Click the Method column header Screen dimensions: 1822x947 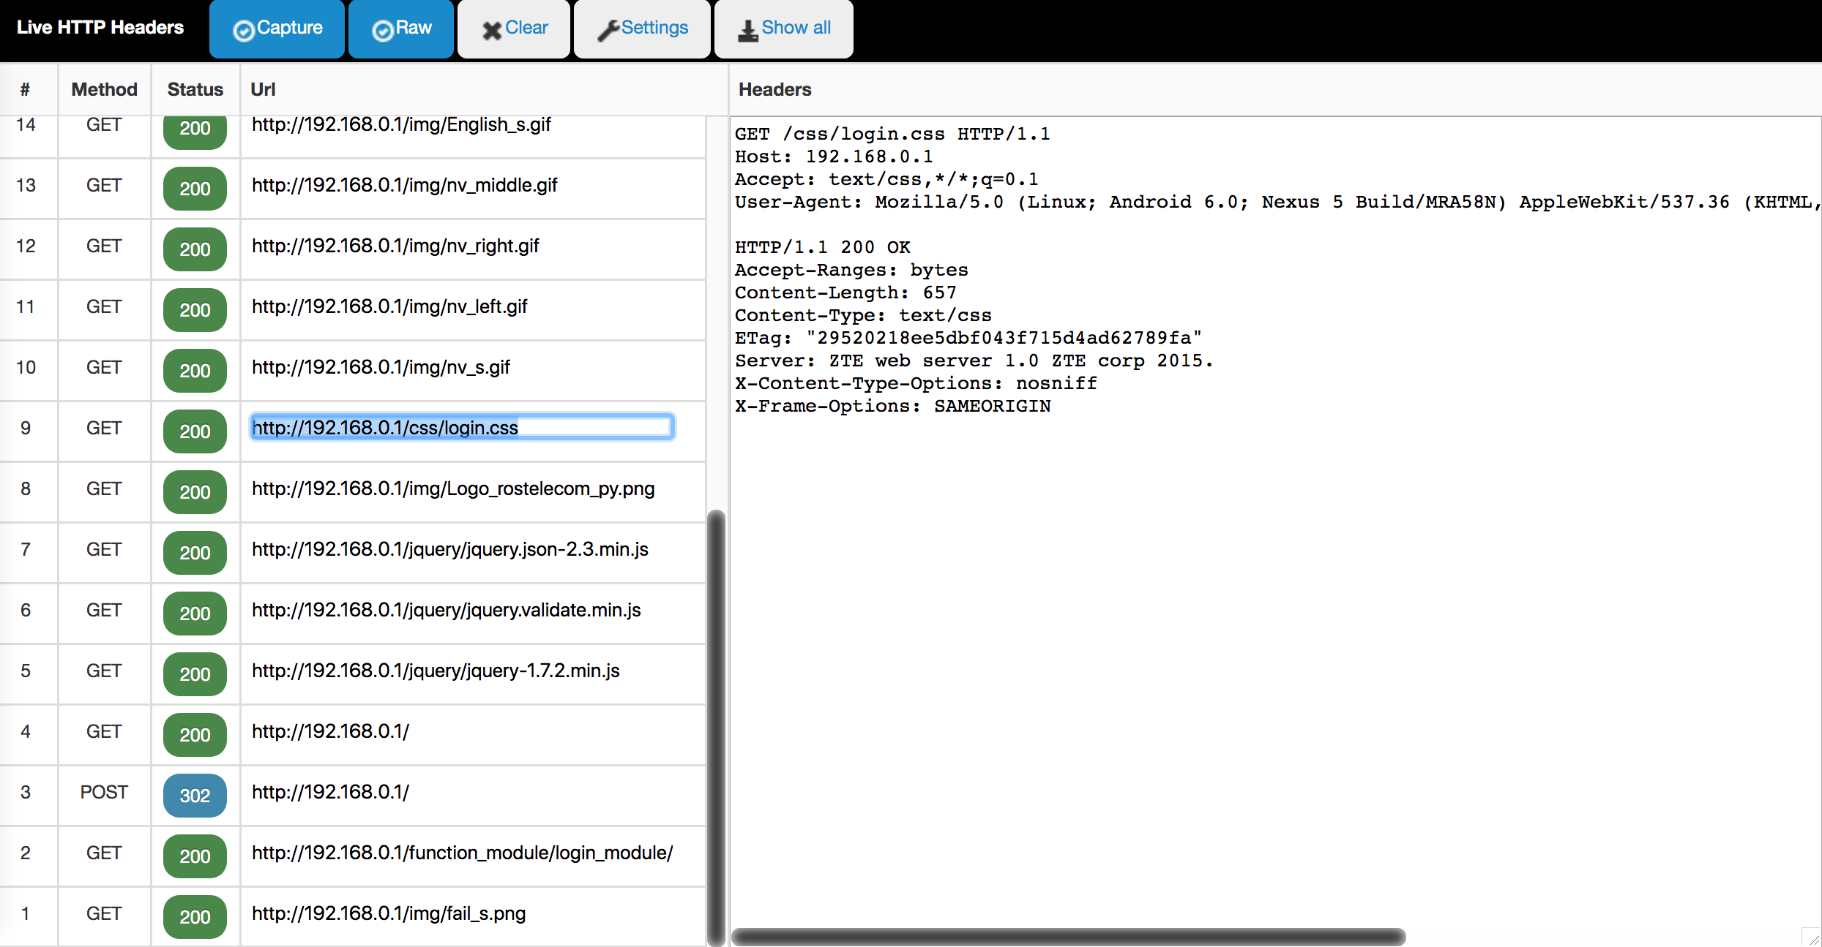click(x=104, y=89)
